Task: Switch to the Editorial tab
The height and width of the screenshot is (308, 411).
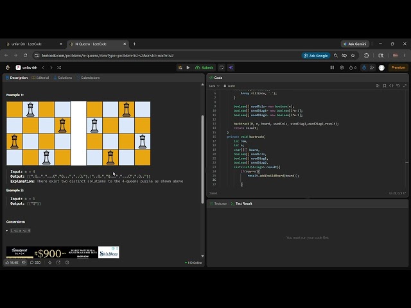Action: click(40, 78)
